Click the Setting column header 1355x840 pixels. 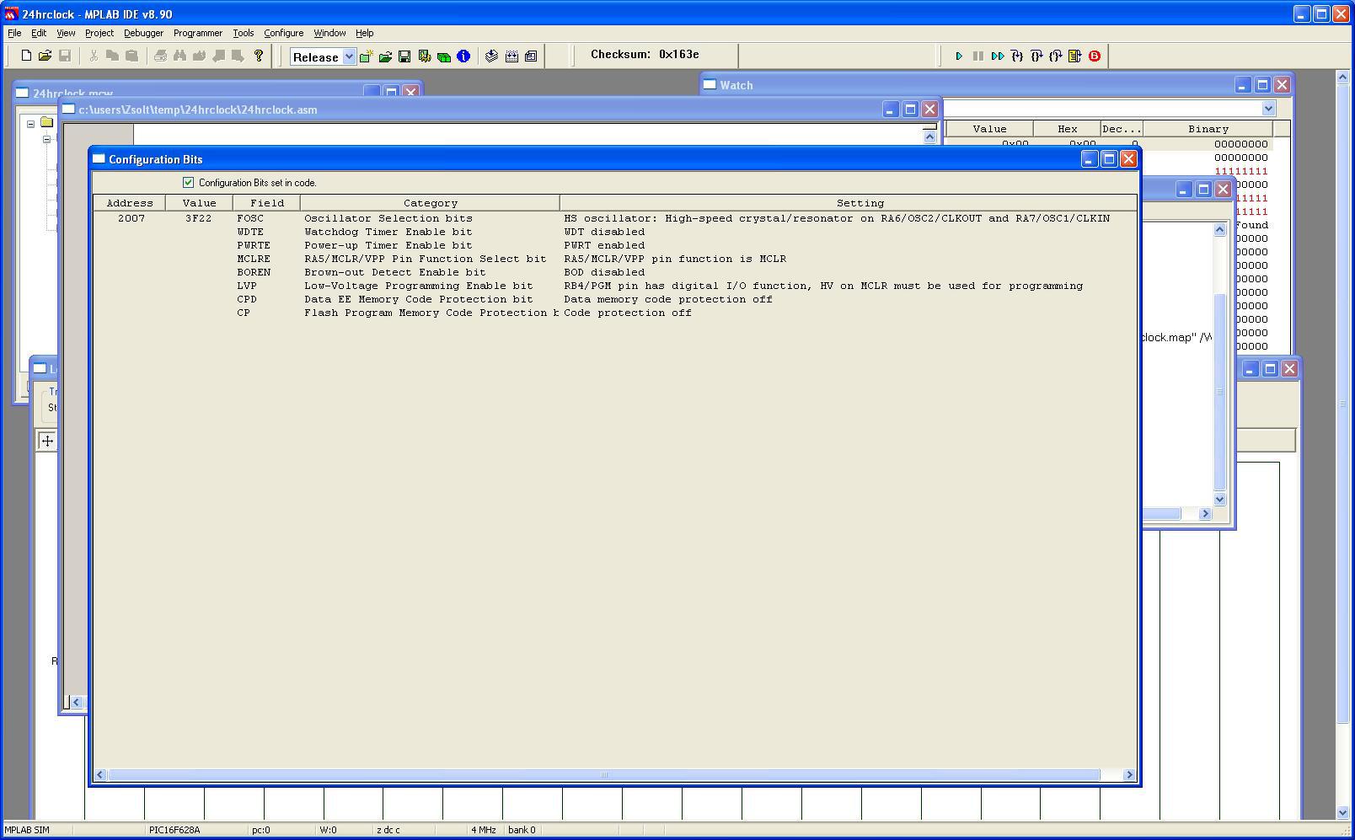click(849, 203)
